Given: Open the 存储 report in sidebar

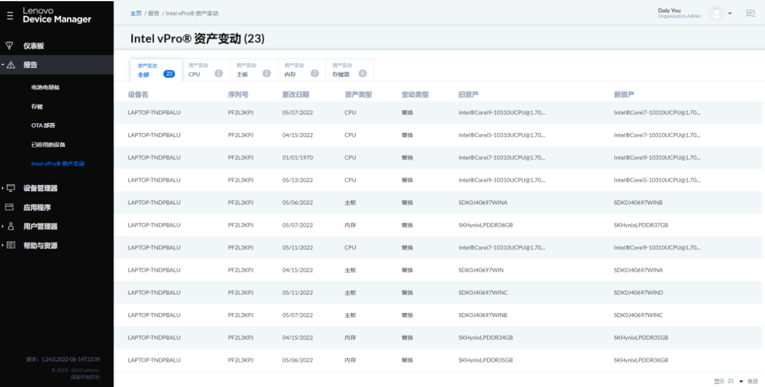Looking at the screenshot, I should [x=37, y=107].
